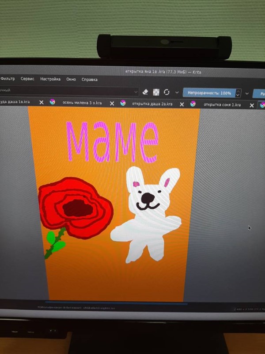Toggle the eraser mode icon
Screen dimensions: 265x354
[x=145, y=92]
